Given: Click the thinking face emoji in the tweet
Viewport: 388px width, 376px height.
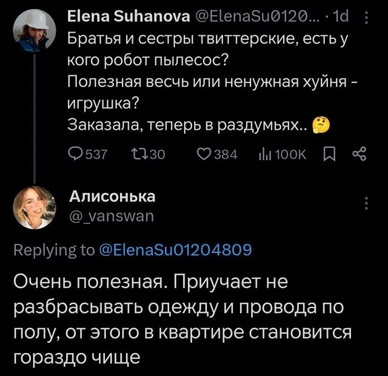Looking at the screenshot, I should tap(319, 126).
